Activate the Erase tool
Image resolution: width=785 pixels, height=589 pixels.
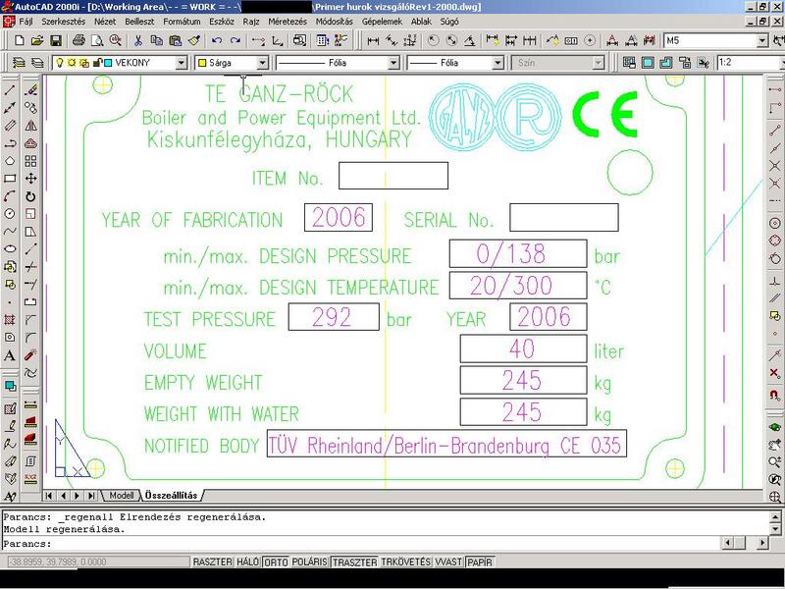click(30, 90)
